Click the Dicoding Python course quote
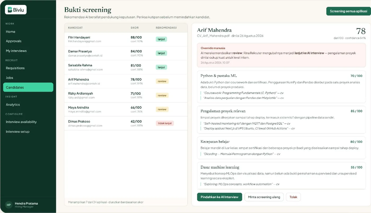The image size is (371, 213). (x=242, y=154)
